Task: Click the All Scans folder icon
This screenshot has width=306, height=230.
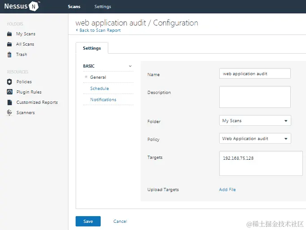Action: point(9,44)
